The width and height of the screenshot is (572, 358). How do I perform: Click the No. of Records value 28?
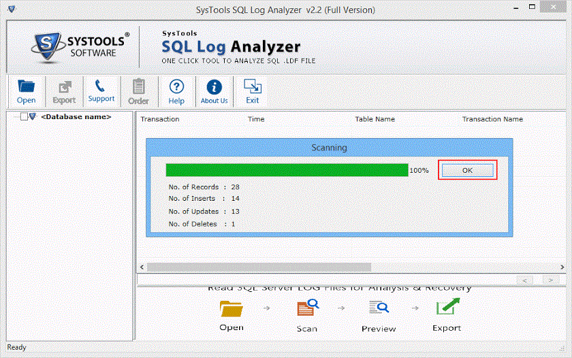click(x=236, y=187)
